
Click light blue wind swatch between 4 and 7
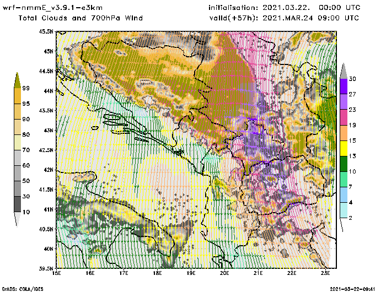point(344,195)
